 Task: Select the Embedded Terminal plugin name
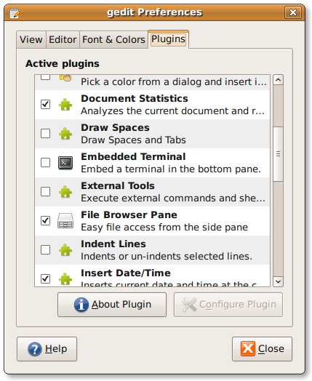tap(133, 157)
